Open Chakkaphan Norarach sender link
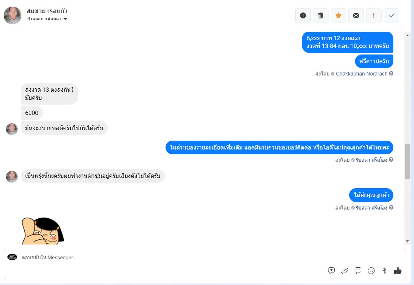 click(x=361, y=74)
